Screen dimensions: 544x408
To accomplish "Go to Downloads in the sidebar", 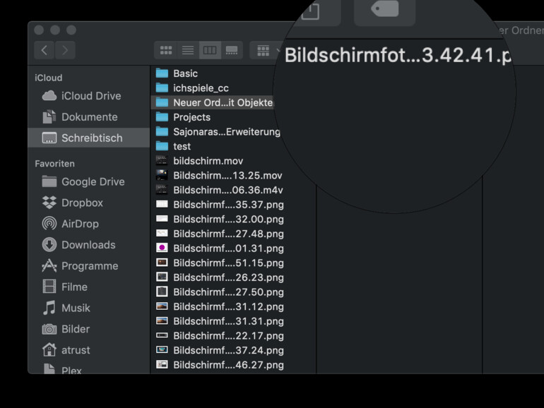I will click(88, 245).
